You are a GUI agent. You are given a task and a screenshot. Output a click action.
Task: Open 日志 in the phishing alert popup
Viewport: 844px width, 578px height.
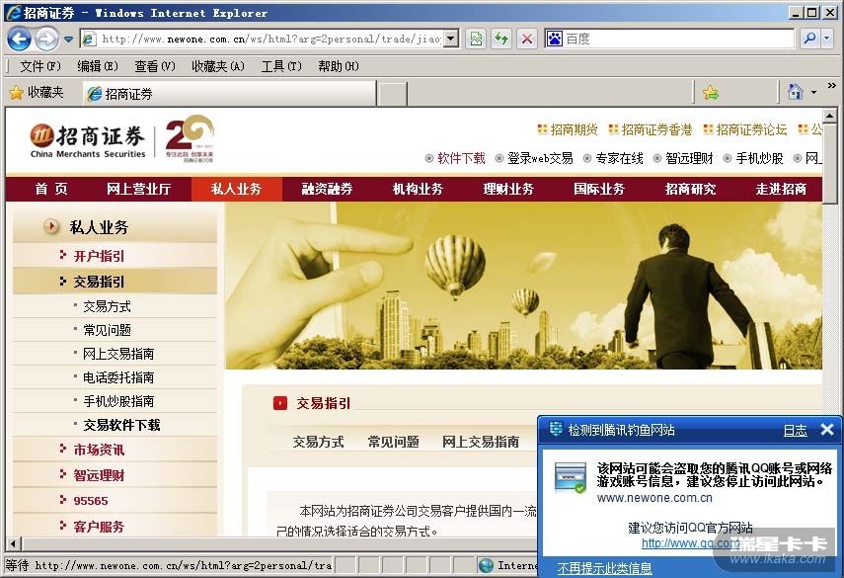(x=795, y=431)
